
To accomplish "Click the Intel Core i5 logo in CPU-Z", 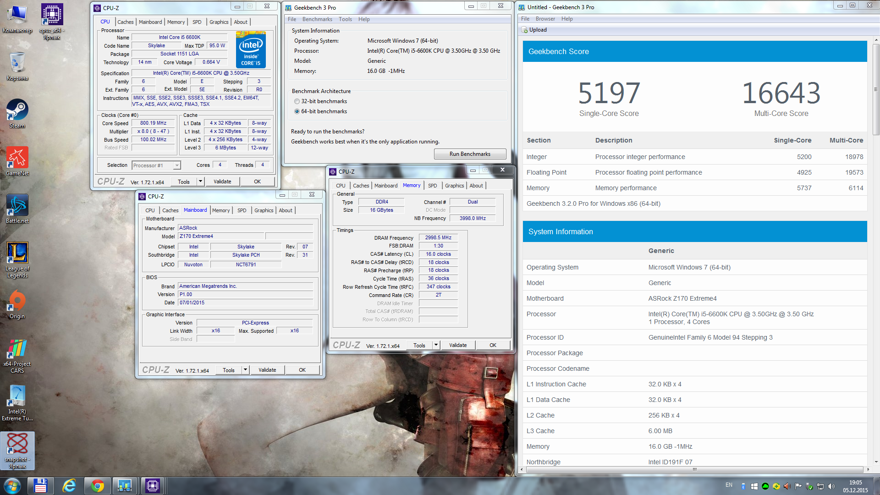I will pyautogui.click(x=251, y=49).
